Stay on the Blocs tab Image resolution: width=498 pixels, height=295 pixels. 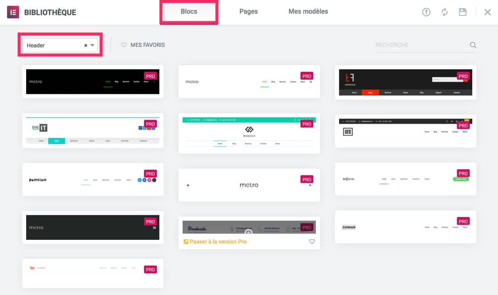[189, 11]
